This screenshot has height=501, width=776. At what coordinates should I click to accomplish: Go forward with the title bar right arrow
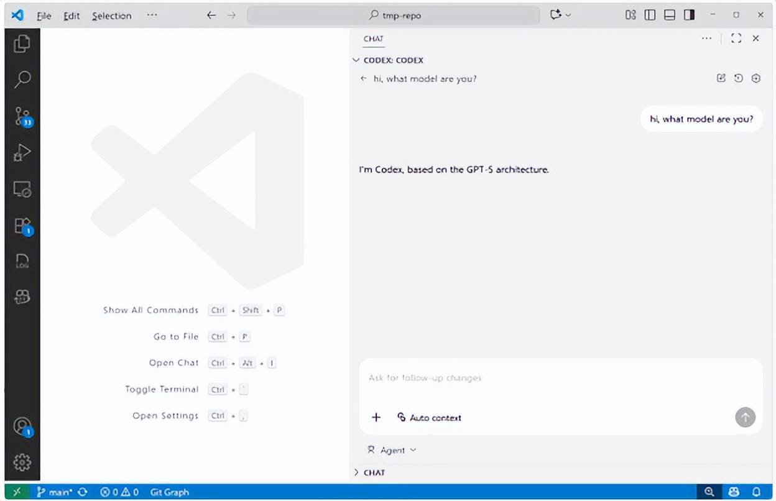231,15
